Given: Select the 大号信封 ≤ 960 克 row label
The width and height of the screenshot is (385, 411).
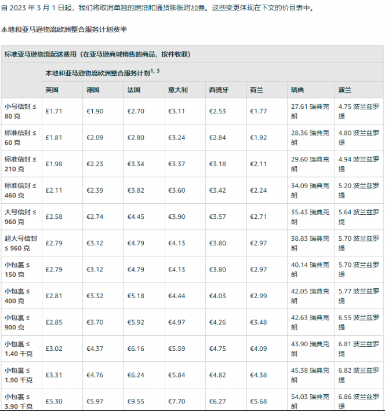Looking at the screenshot, I should pyautogui.click(x=20, y=216).
